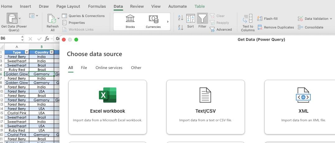Select the Currencies data type
The width and height of the screenshot is (335, 143).
[153, 21]
